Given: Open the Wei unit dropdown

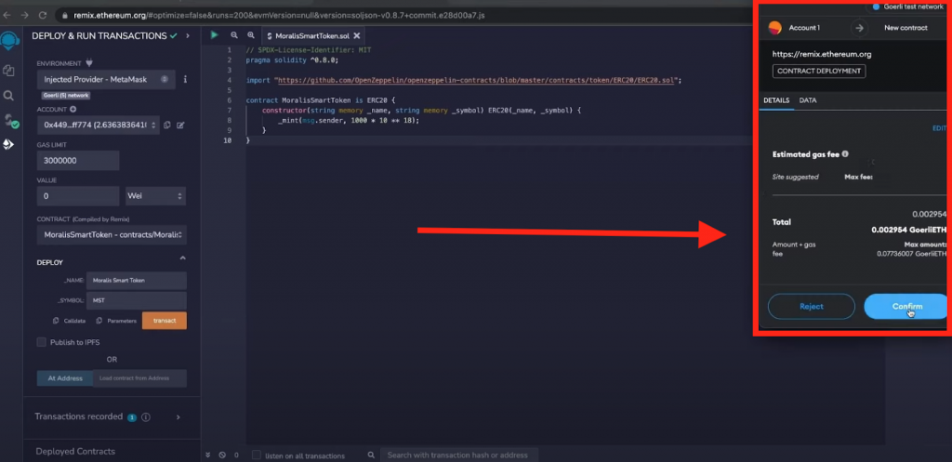Looking at the screenshot, I should click(x=155, y=196).
